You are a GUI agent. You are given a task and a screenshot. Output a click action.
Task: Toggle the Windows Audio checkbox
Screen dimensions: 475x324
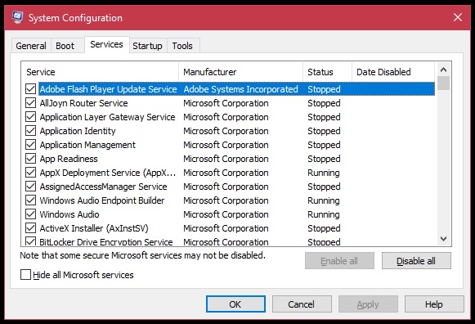click(x=30, y=214)
